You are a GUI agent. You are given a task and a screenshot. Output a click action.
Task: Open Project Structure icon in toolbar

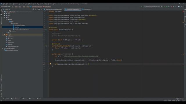click(x=179, y=7)
